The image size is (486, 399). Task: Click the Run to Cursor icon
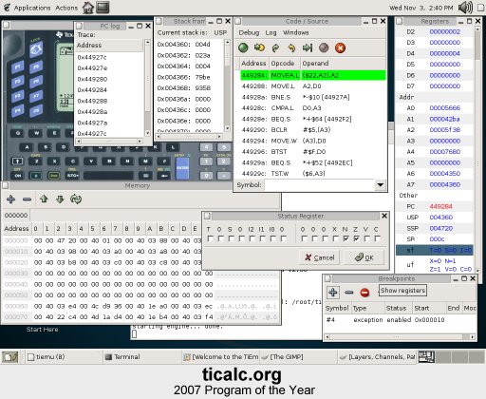308,47
